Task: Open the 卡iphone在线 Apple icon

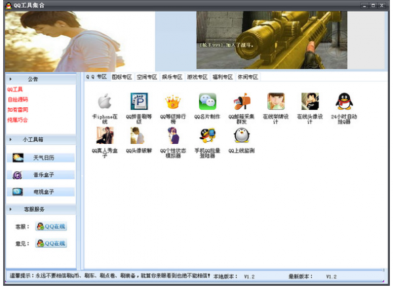Action: [x=105, y=101]
